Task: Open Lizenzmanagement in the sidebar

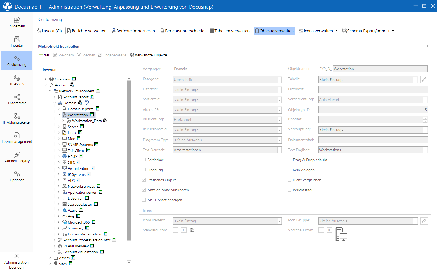Action: tap(17, 138)
